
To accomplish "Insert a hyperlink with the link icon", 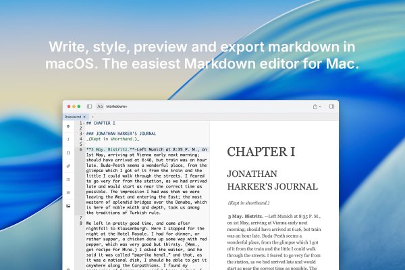I will tap(68, 166).
